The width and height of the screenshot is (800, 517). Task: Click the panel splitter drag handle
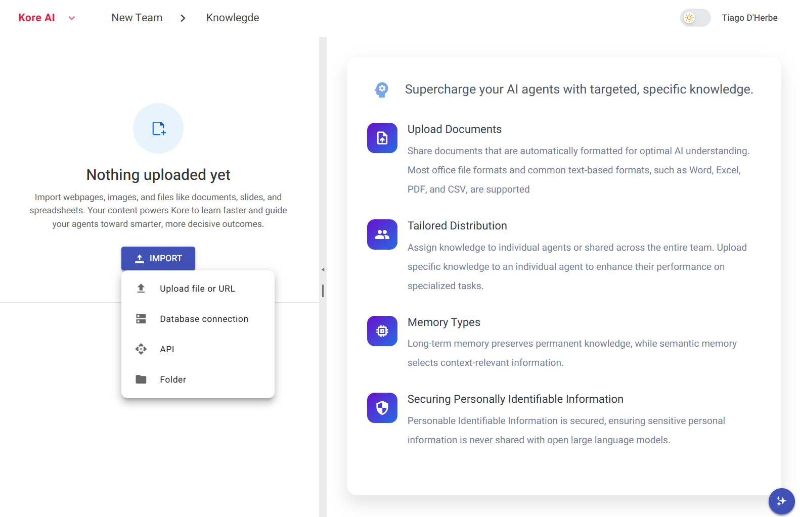(x=323, y=291)
